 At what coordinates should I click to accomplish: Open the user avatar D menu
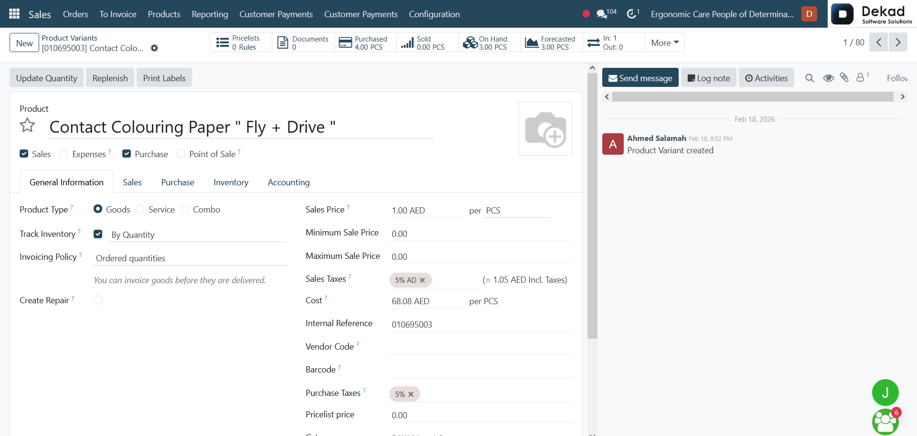[x=809, y=14]
